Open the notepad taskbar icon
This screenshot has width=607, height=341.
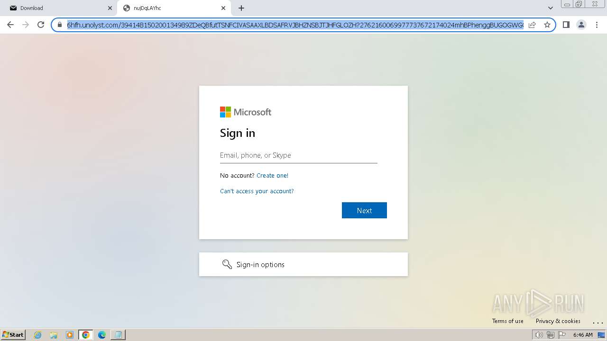(x=118, y=335)
